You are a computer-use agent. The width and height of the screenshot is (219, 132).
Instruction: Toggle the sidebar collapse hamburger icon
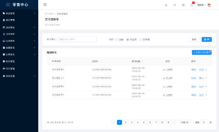(x=45, y=5)
